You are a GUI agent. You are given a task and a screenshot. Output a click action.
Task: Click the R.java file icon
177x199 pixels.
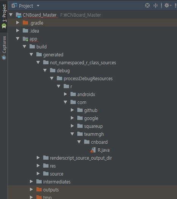(x=93, y=150)
